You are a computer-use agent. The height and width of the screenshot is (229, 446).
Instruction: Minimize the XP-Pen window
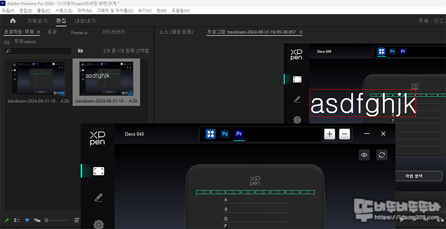(367, 134)
